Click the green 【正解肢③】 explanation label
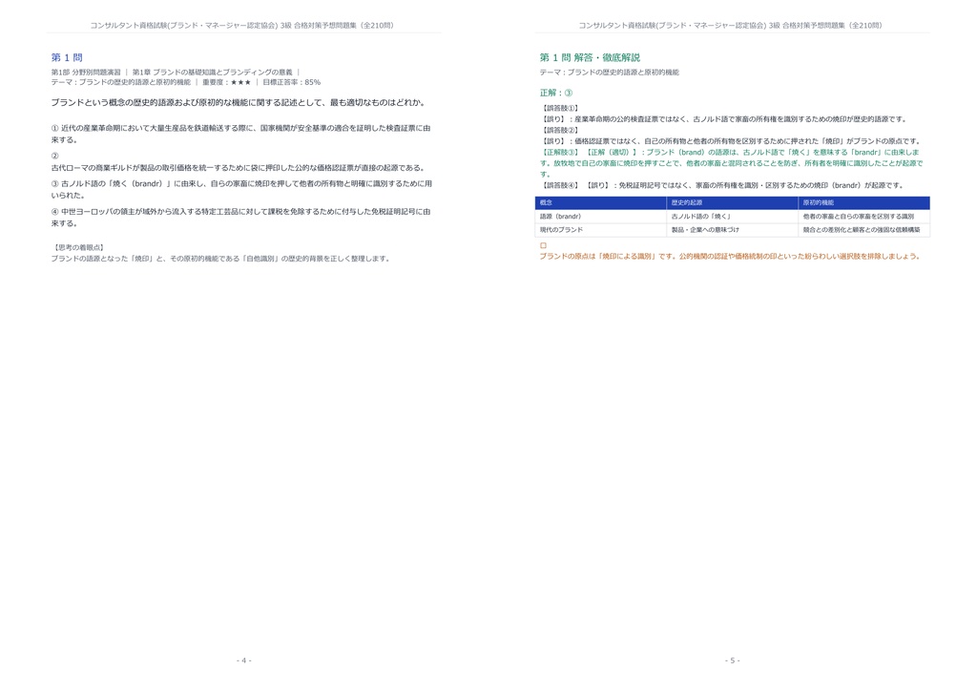 (560, 152)
